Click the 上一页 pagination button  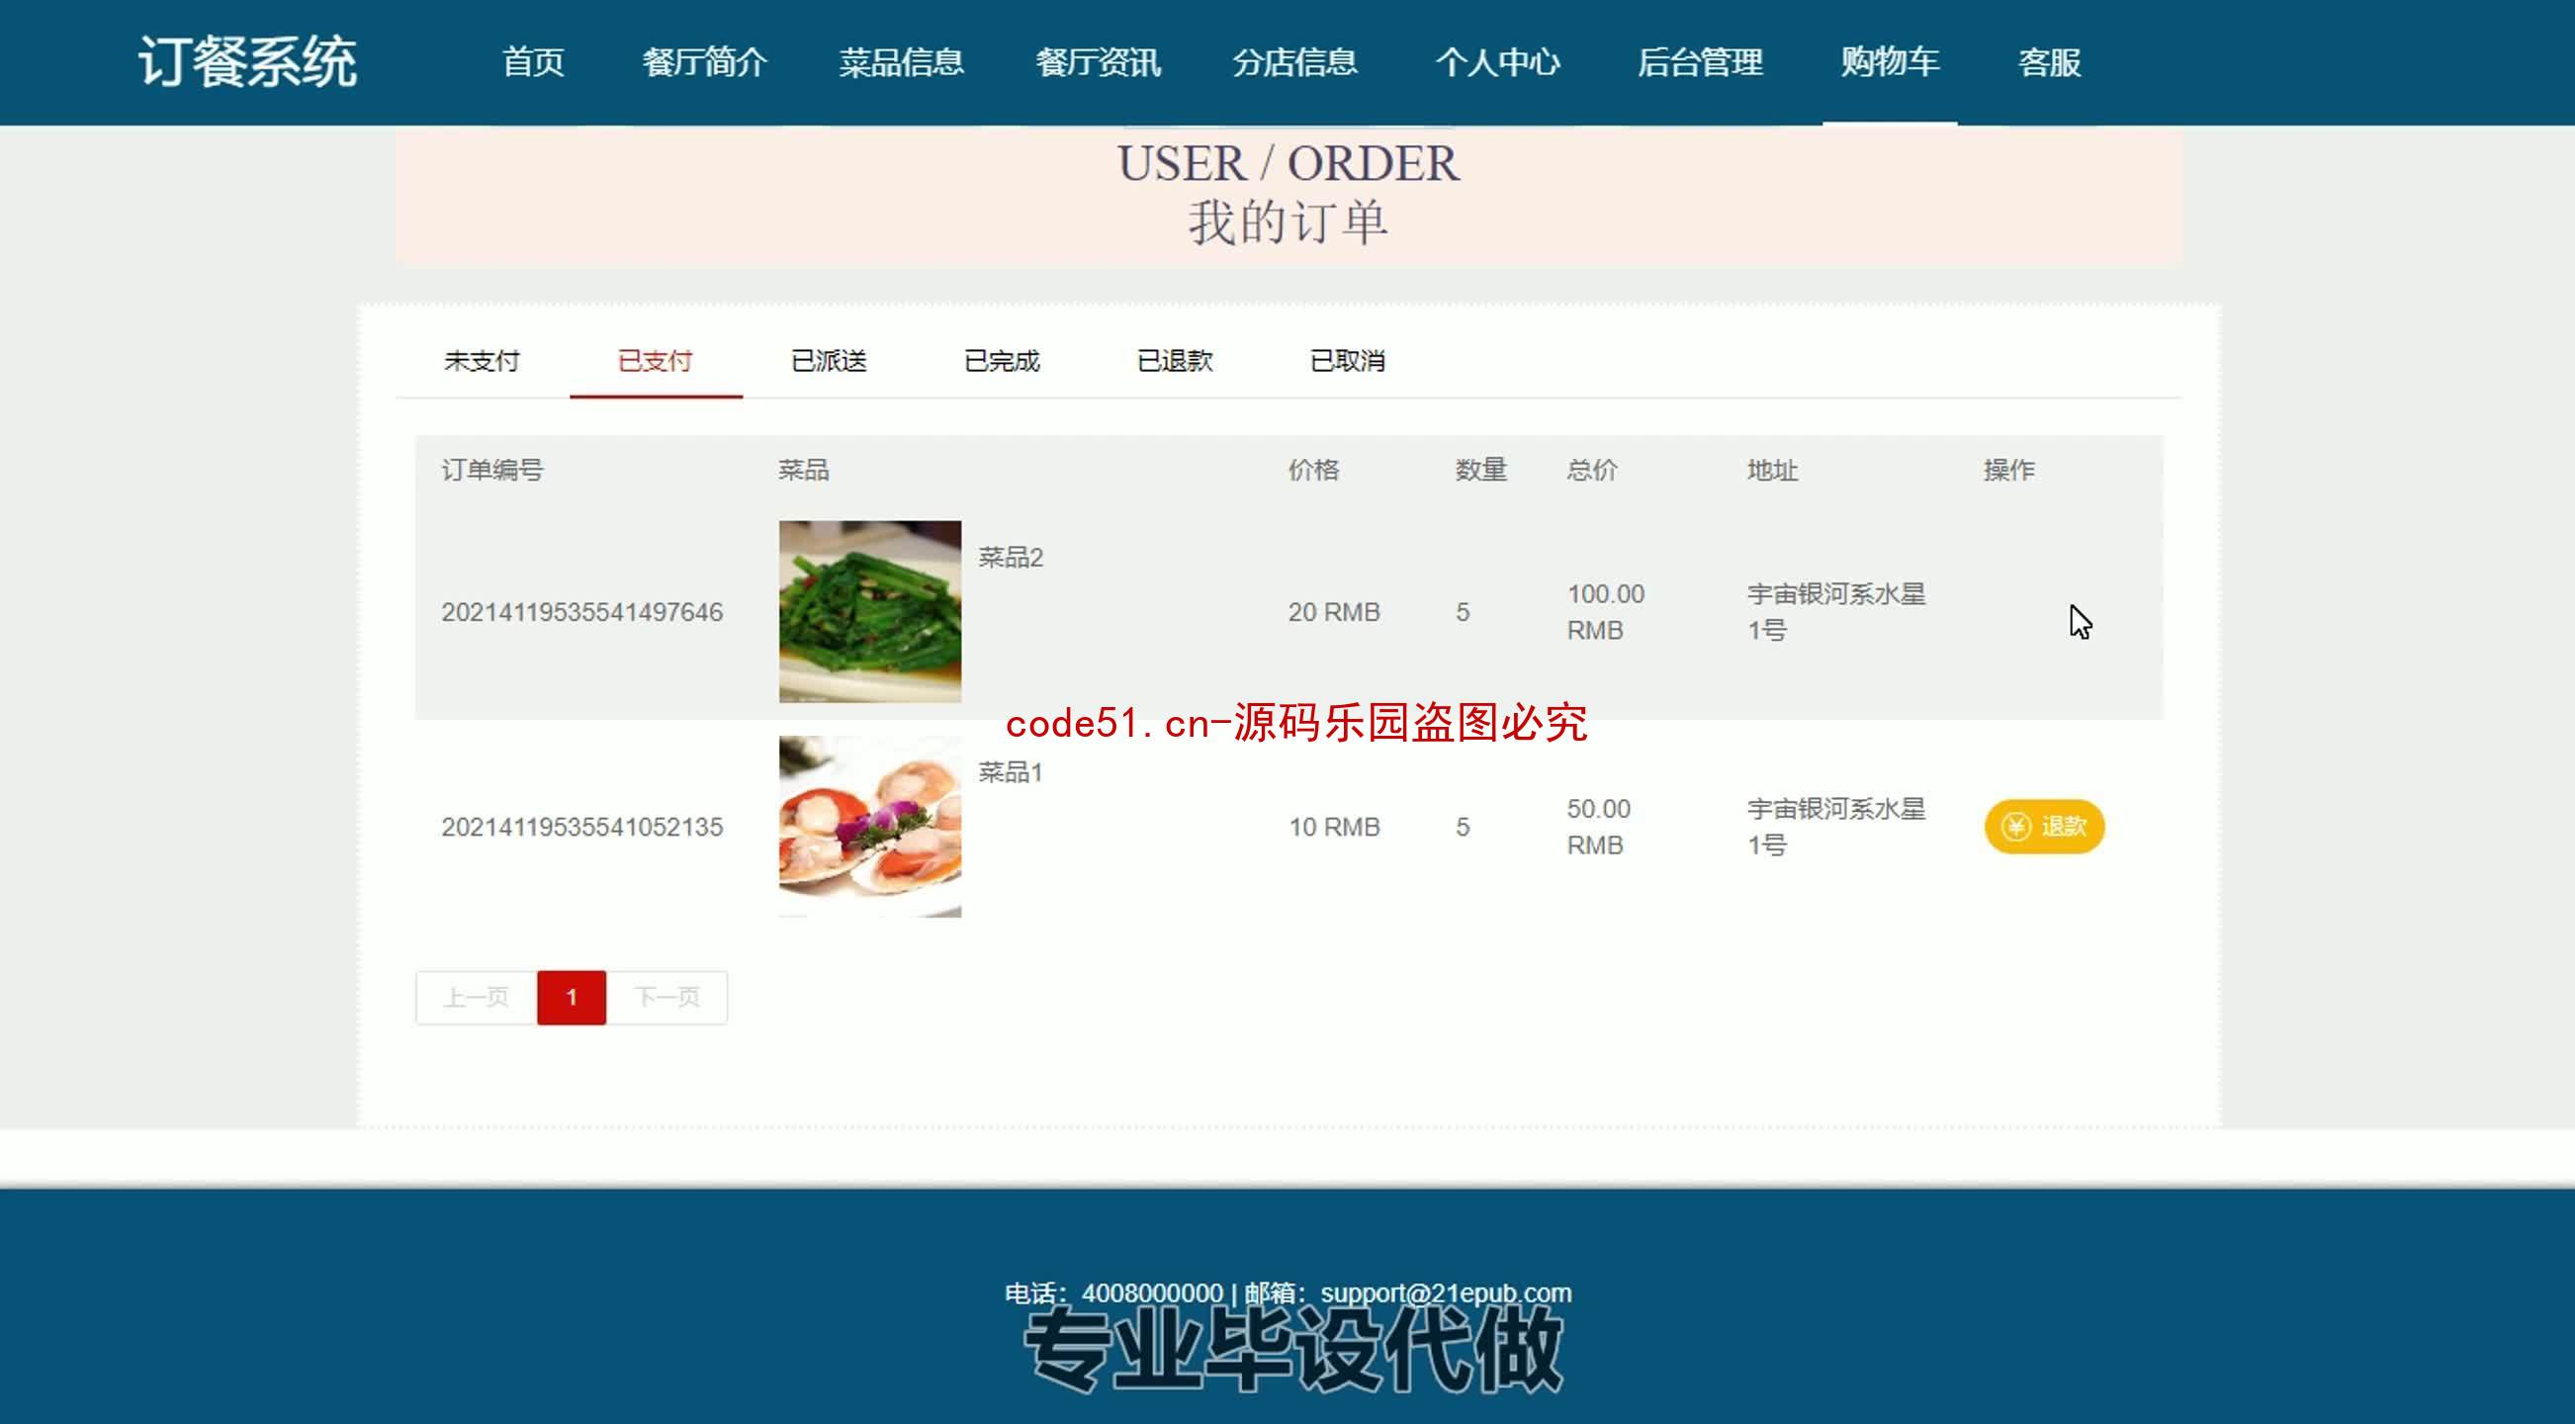[475, 996]
